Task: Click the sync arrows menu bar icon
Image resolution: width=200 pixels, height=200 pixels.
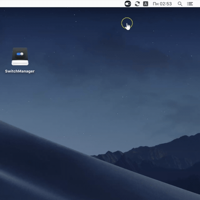Action: click(137, 4)
